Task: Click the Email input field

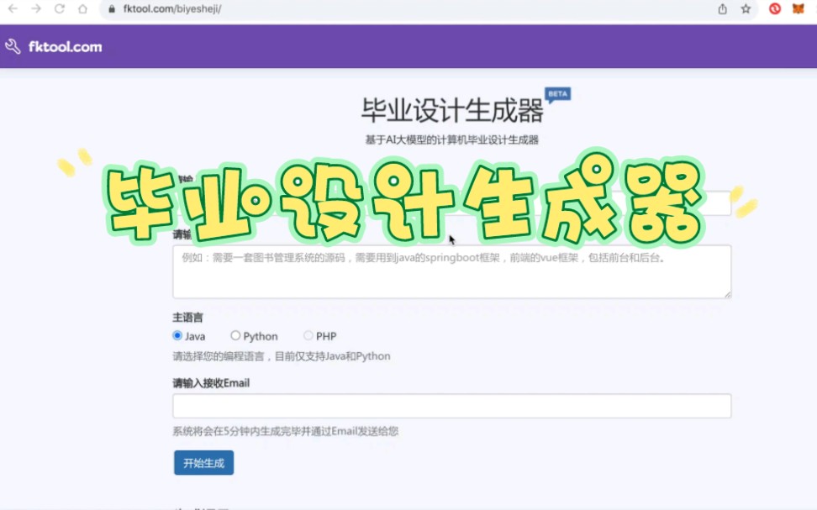Action: coord(451,406)
